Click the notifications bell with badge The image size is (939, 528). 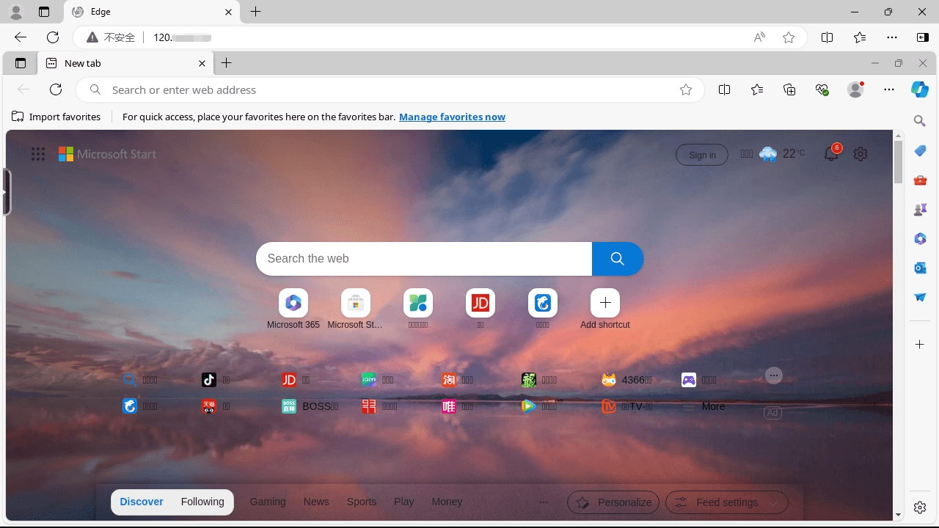point(830,154)
